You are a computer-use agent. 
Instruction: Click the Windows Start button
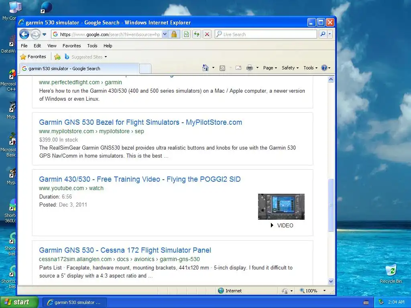click(x=19, y=302)
